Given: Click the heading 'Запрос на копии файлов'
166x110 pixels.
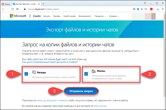Looking at the screenshot, I should [68, 45].
